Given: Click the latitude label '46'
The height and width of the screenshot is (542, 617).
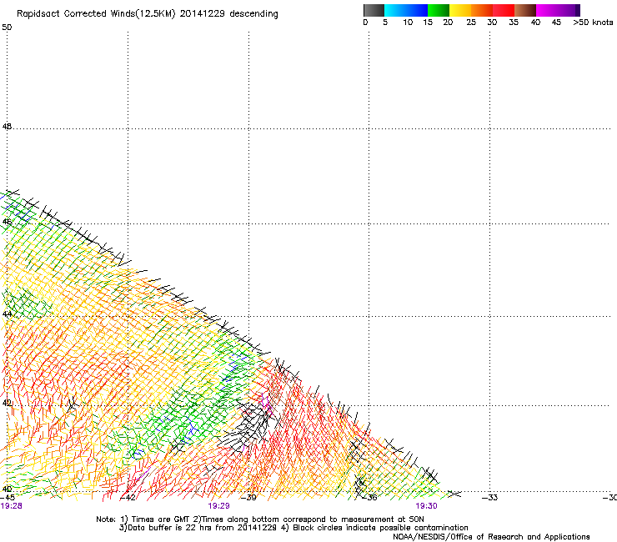Looking at the screenshot, I should pos(7,222).
